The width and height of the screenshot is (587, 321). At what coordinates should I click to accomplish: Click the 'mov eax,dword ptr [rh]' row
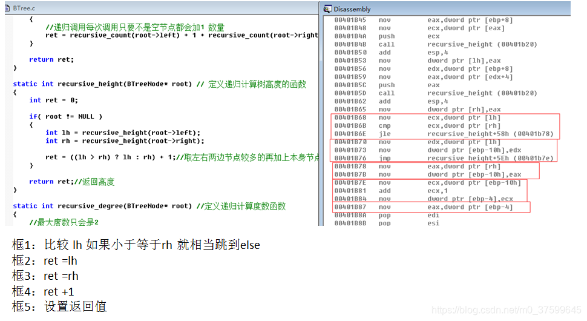pos(418,167)
